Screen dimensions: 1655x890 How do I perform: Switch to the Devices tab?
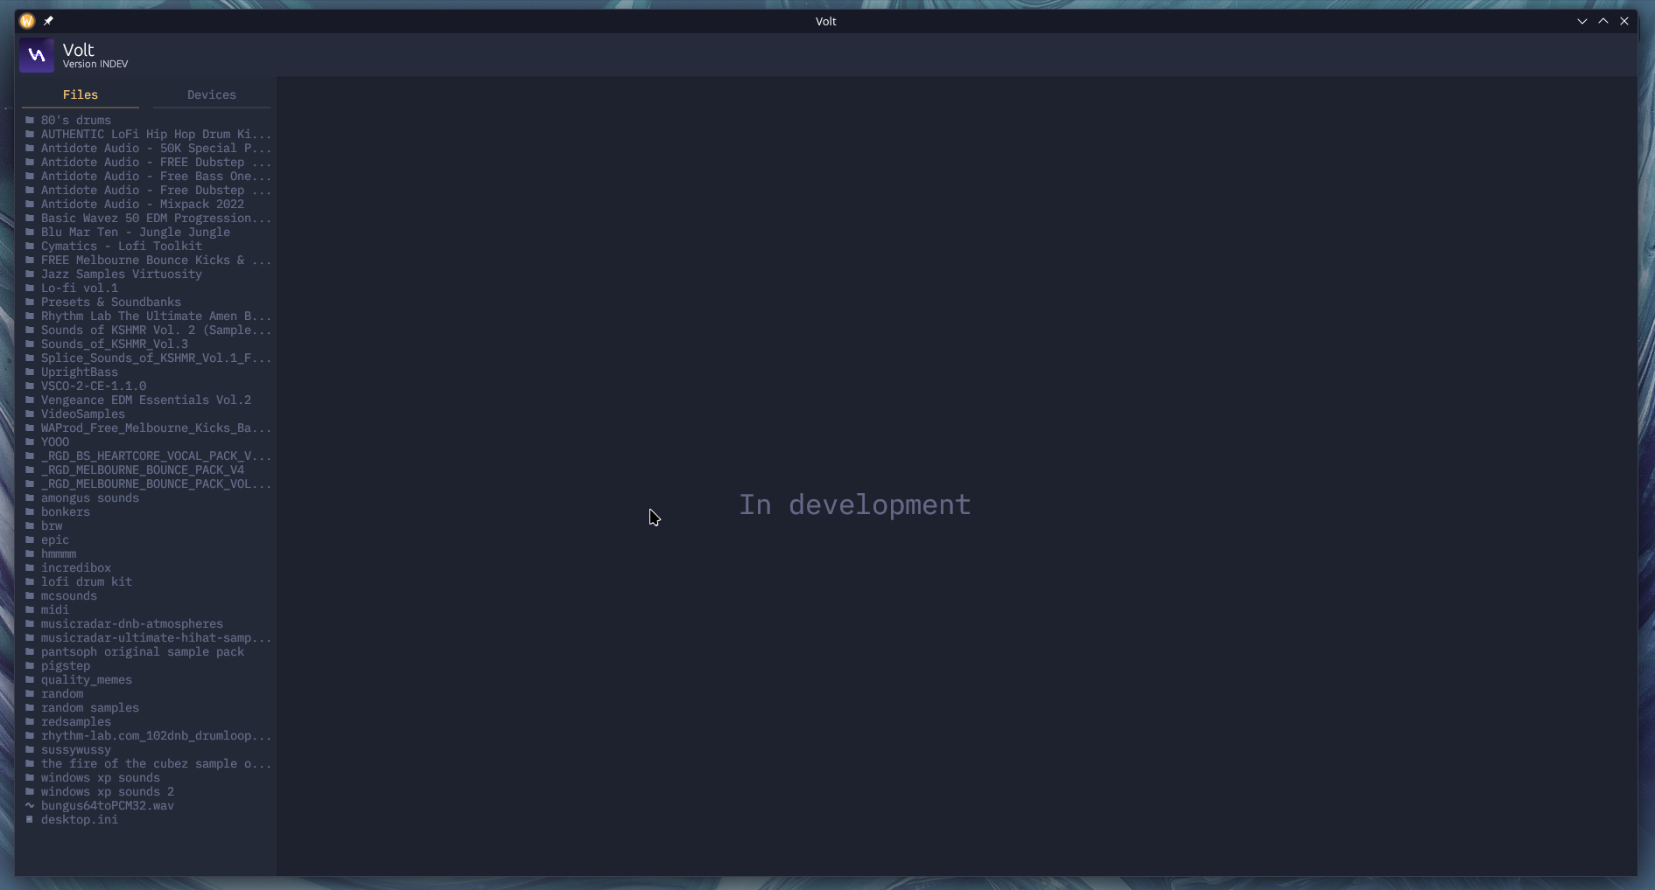212,94
